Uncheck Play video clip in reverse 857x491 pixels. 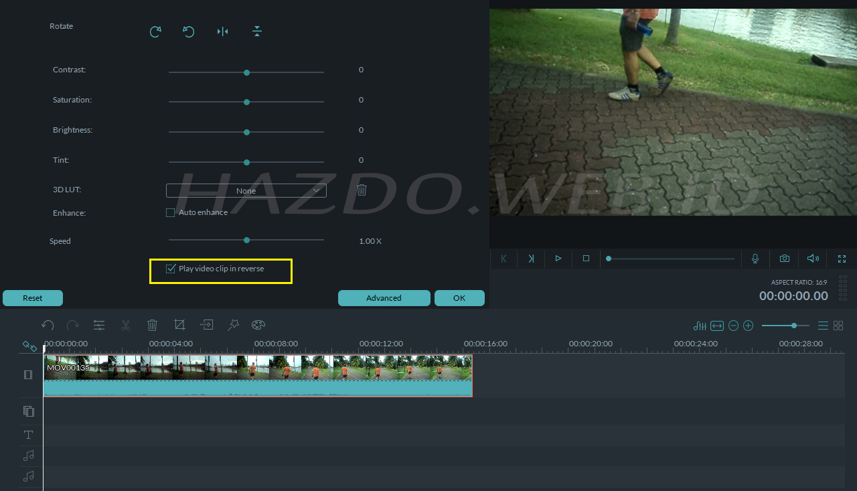pyautogui.click(x=170, y=269)
